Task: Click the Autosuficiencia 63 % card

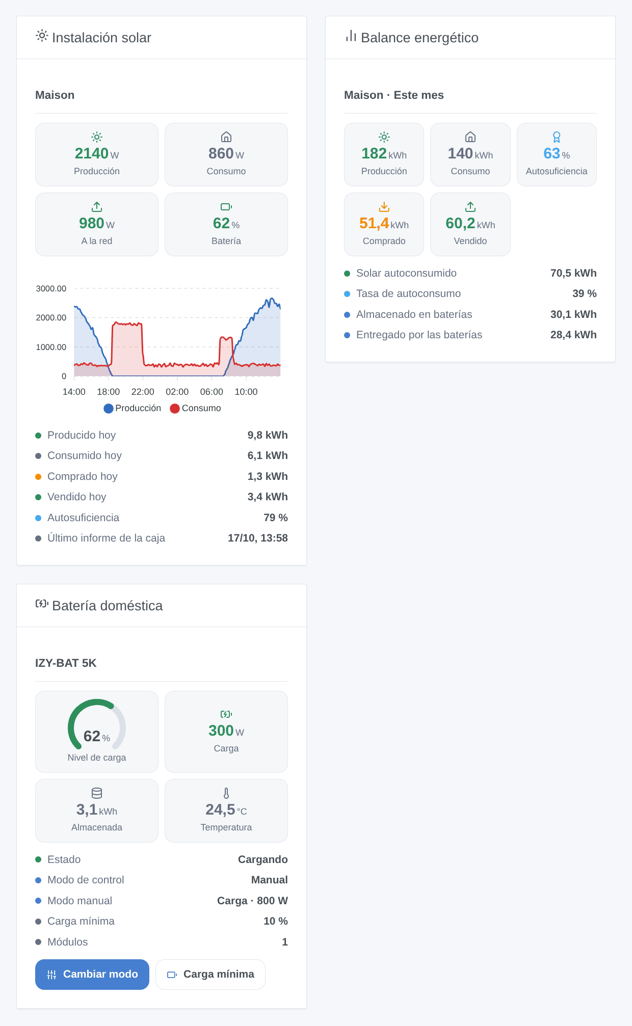Action: tap(557, 154)
